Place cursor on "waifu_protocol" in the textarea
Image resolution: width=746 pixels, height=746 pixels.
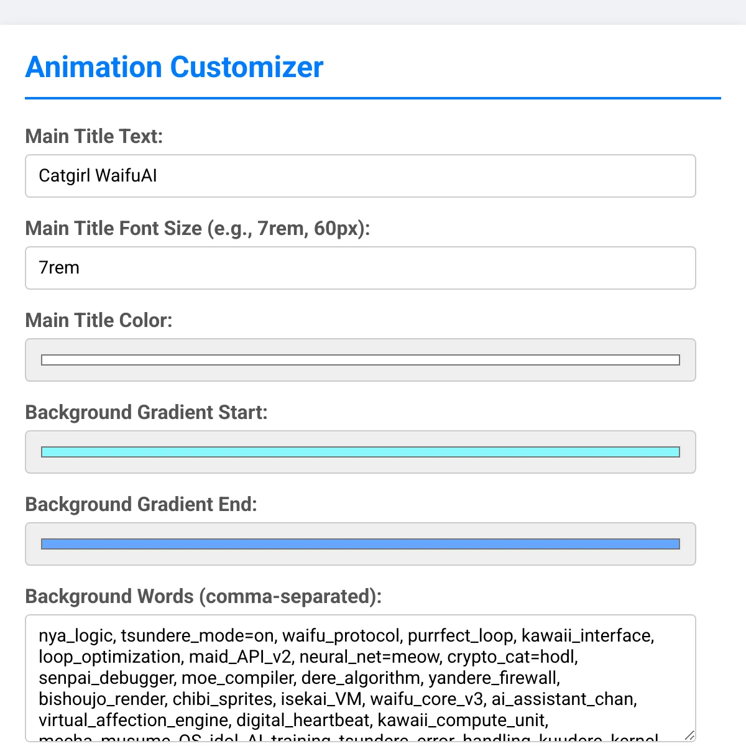(x=341, y=636)
